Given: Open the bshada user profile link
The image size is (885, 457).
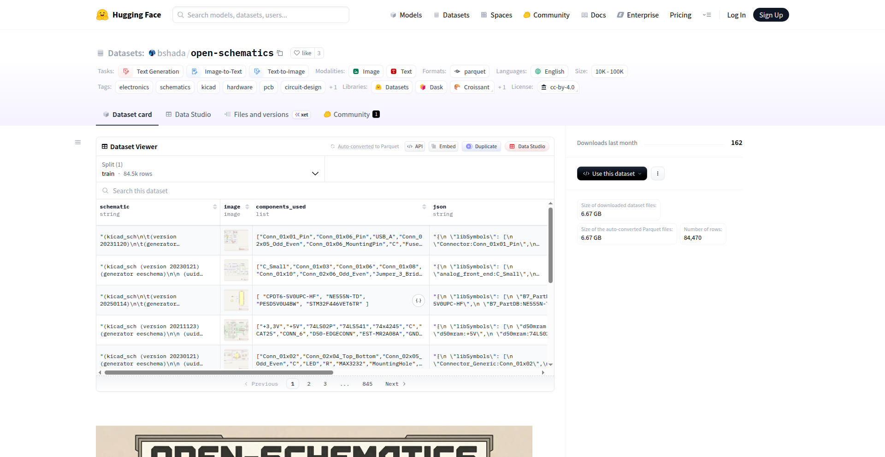Looking at the screenshot, I should (x=171, y=53).
